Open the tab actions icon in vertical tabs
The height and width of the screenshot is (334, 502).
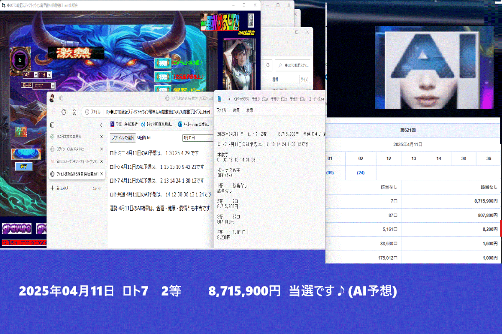52,125
